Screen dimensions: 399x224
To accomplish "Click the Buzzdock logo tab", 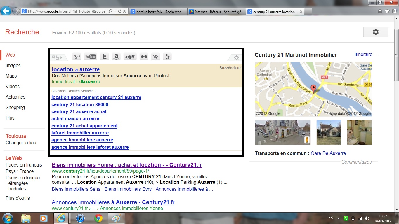I will [57, 57].
